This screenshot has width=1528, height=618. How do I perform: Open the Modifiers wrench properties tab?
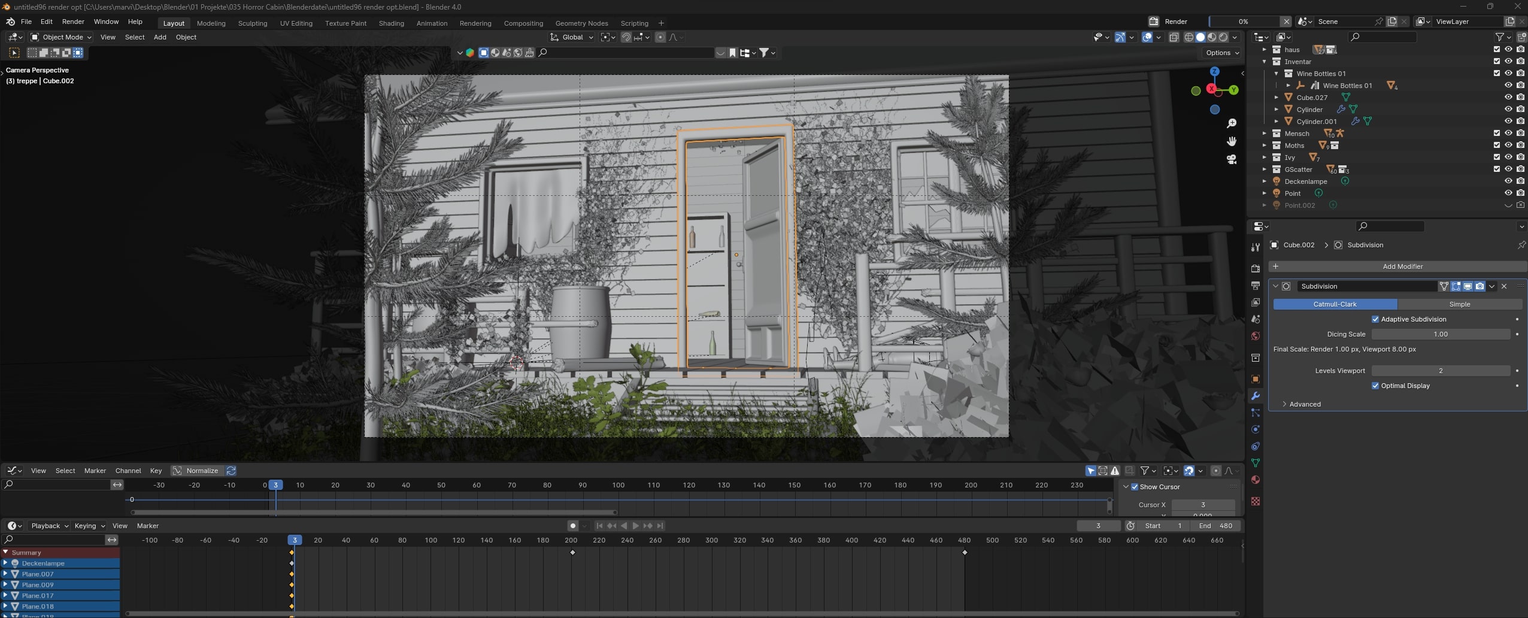(1256, 396)
